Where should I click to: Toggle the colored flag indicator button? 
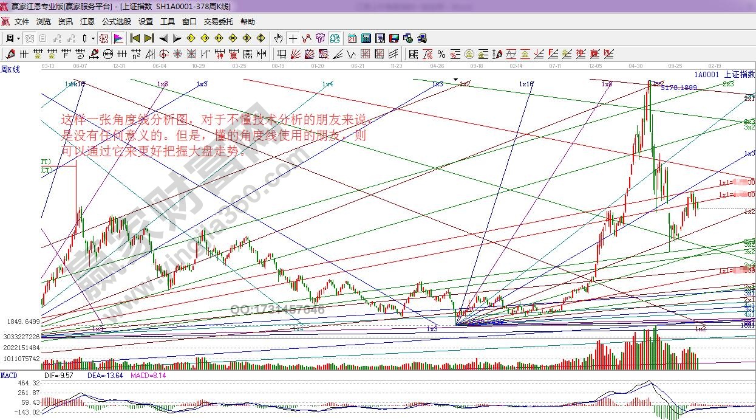(x=118, y=38)
